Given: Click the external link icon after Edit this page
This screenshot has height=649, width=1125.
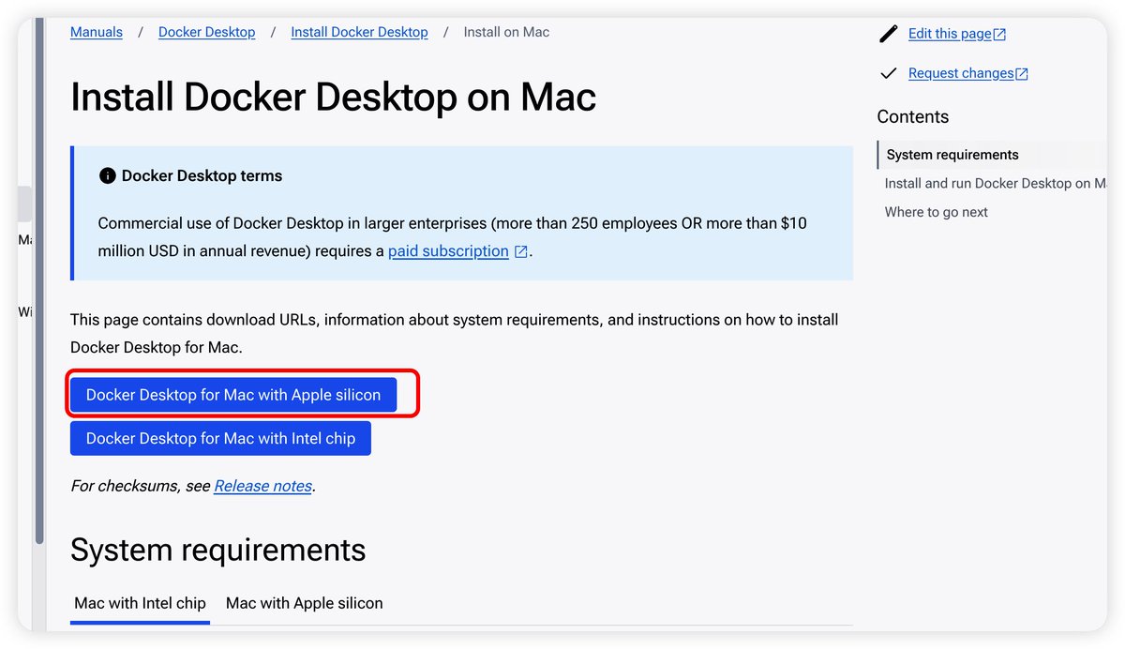Looking at the screenshot, I should tap(1000, 35).
